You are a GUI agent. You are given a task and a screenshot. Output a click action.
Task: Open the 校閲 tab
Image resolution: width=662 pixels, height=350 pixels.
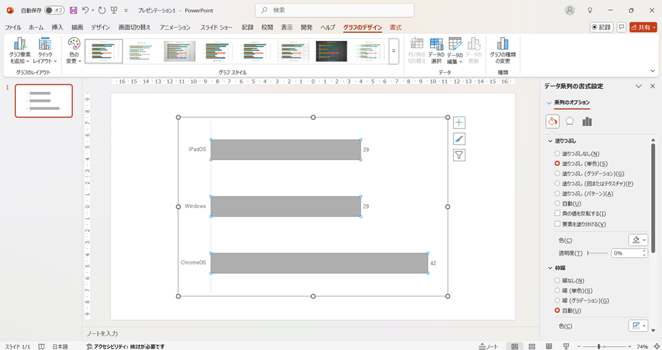267,27
